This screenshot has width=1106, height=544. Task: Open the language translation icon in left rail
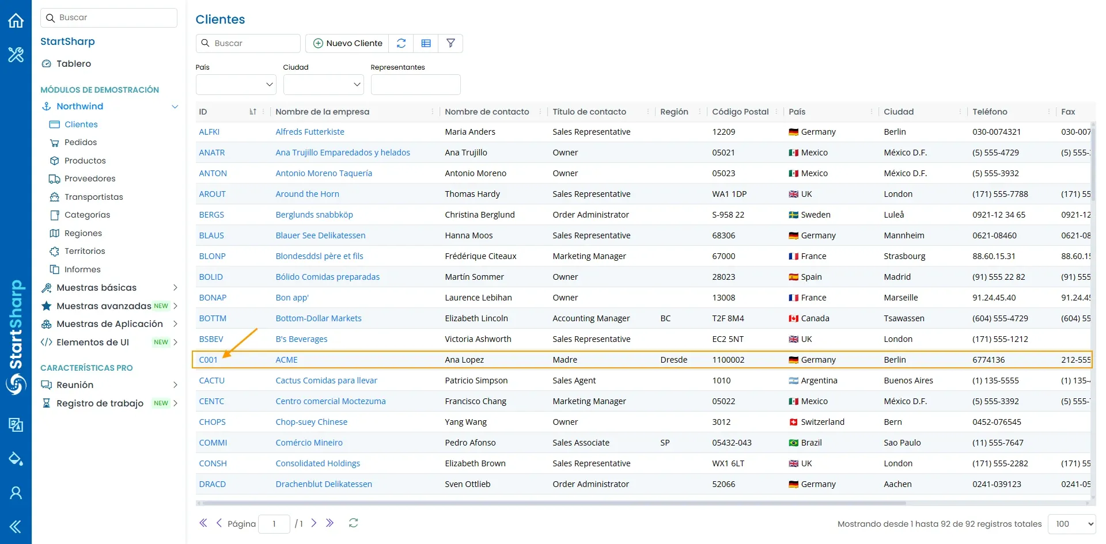[16, 425]
